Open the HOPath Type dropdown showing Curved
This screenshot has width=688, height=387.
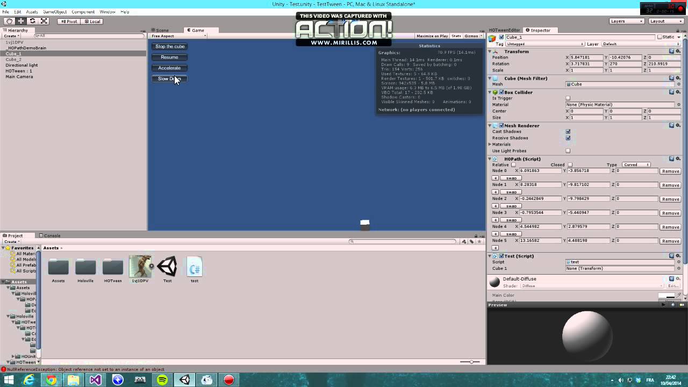[636, 165]
